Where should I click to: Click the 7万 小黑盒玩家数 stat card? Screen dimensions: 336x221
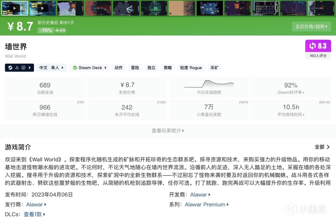(x=209, y=110)
